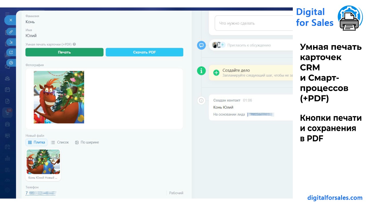The width and height of the screenshot is (366, 206).
Task: Minimize the card with the arrow icon
Action: [x=11, y=42]
